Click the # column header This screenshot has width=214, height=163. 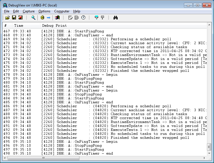[x=7, y=26]
